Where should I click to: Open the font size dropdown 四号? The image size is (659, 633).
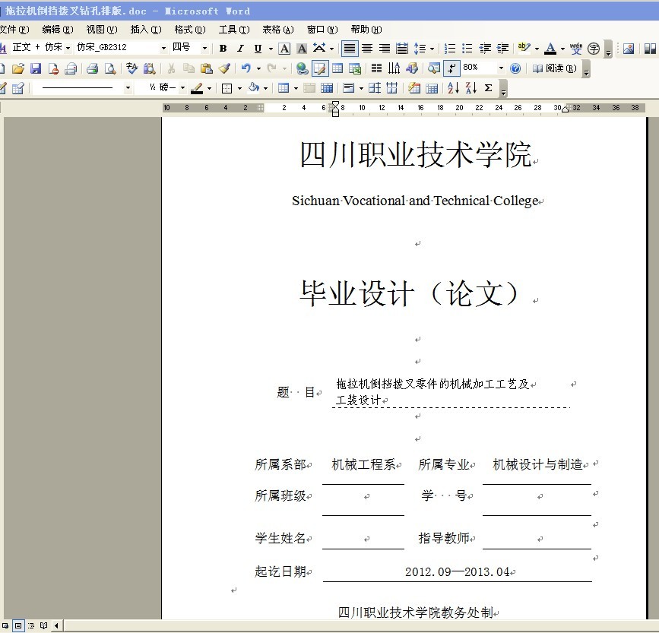[204, 49]
